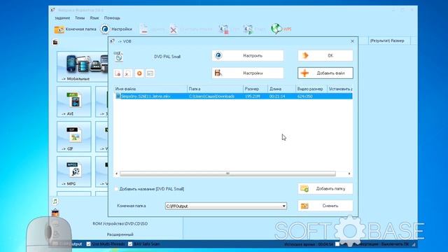Image resolution: width=448 pixels, height=252 pixels.
Task: Open the Помощь menu
Action: pyautogui.click(x=112, y=18)
